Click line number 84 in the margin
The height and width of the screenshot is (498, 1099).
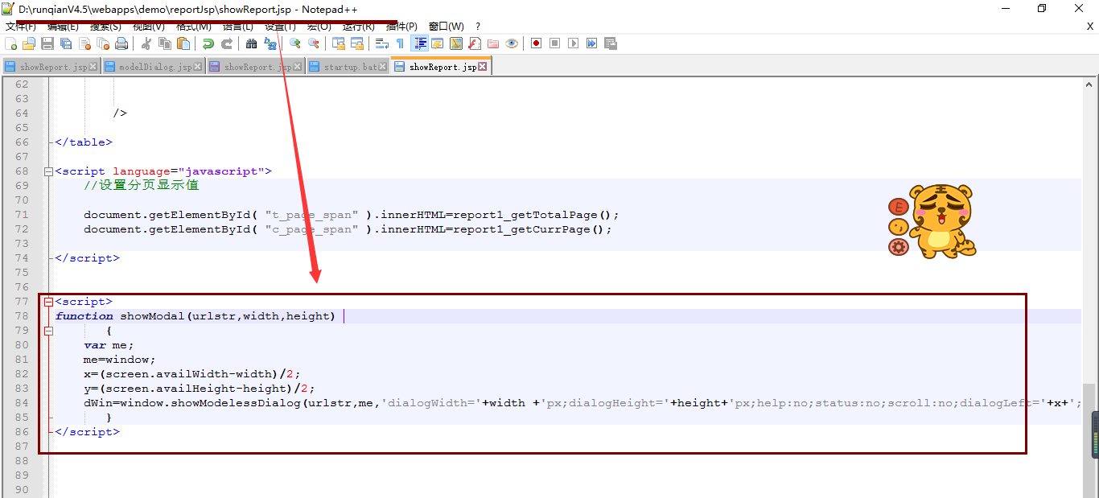tap(21, 403)
